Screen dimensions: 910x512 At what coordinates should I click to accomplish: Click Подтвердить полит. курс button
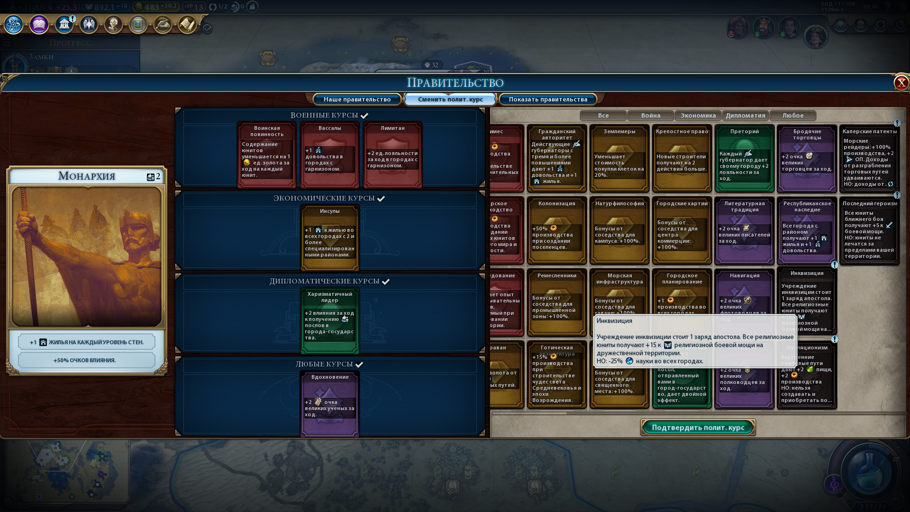(x=698, y=427)
